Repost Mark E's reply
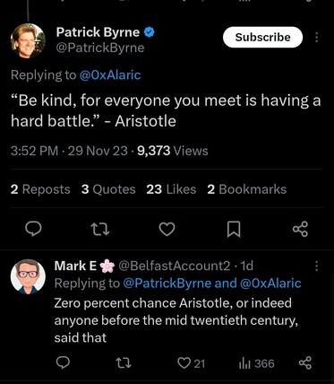 point(123,363)
